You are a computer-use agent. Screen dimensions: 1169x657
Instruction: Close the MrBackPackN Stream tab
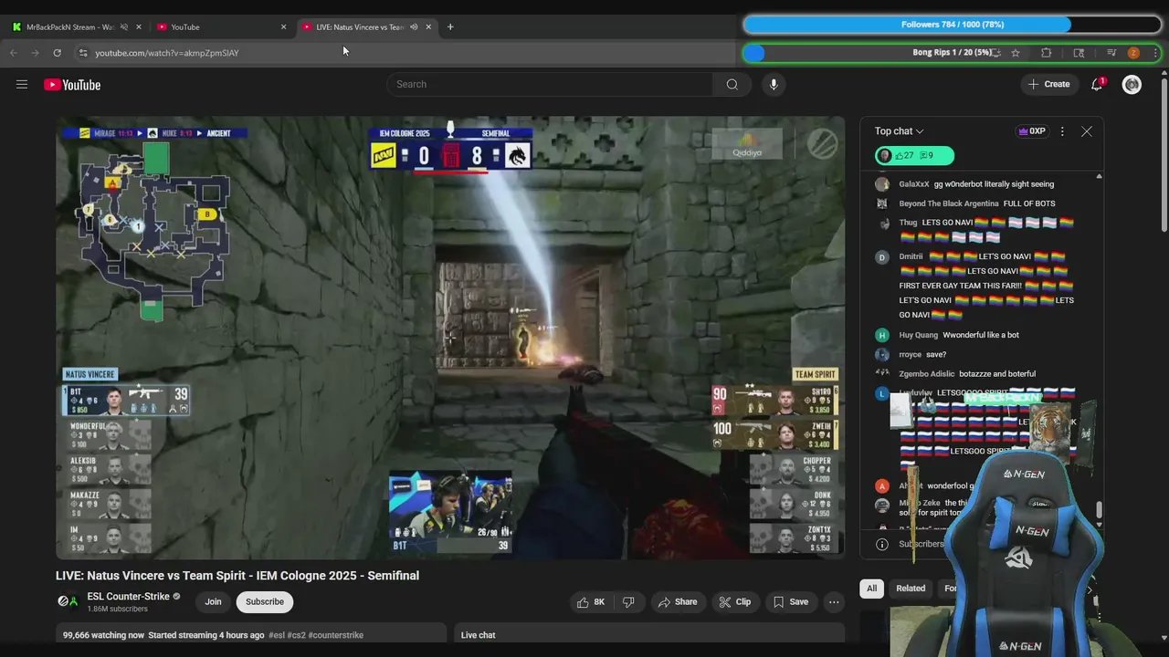click(x=139, y=26)
